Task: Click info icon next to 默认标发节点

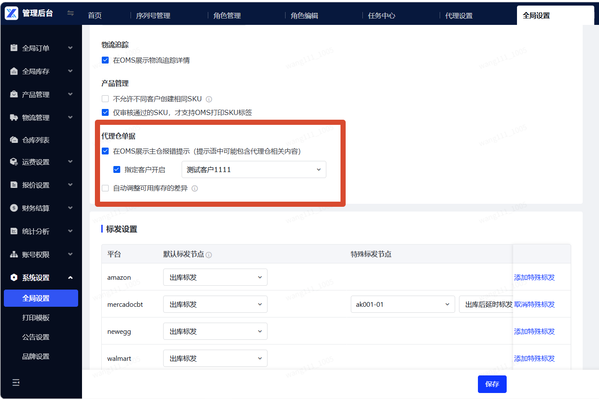Action: point(209,255)
